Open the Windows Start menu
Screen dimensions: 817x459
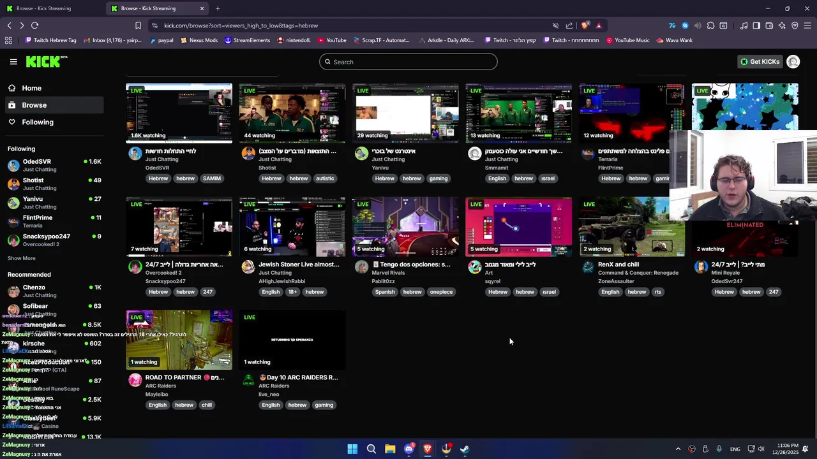coord(352,449)
